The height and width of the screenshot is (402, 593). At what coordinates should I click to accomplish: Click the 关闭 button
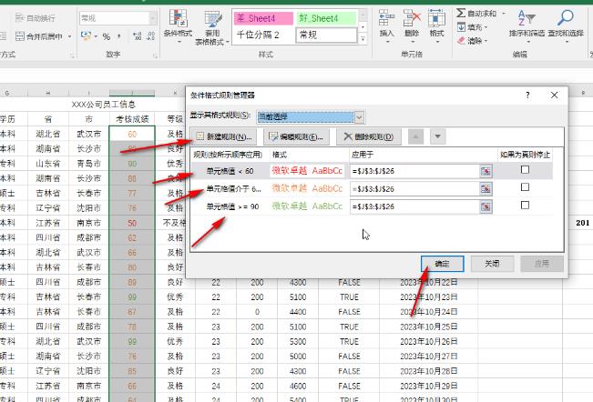(x=492, y=264)
